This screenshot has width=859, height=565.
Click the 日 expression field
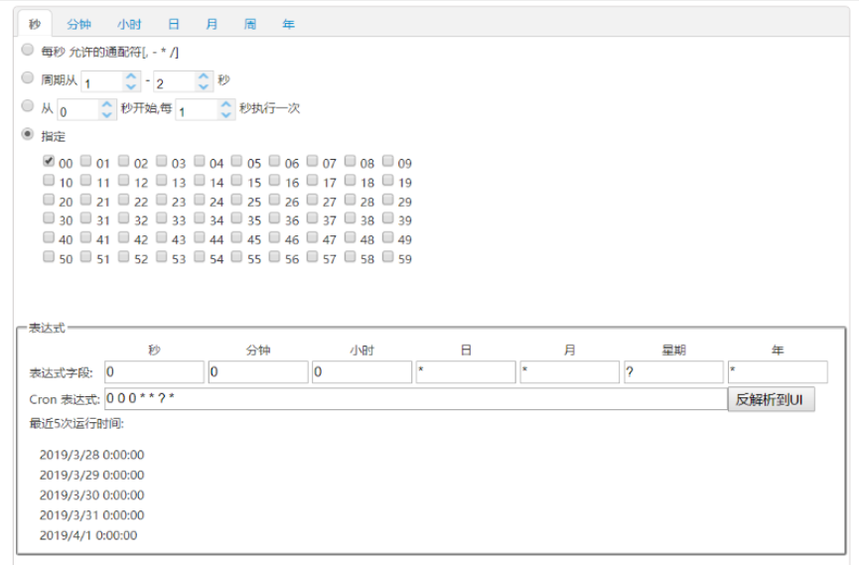pyautogui.click(x=466, y=372)
